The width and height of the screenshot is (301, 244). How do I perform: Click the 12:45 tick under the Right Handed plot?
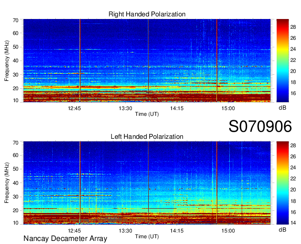[74, 108]
